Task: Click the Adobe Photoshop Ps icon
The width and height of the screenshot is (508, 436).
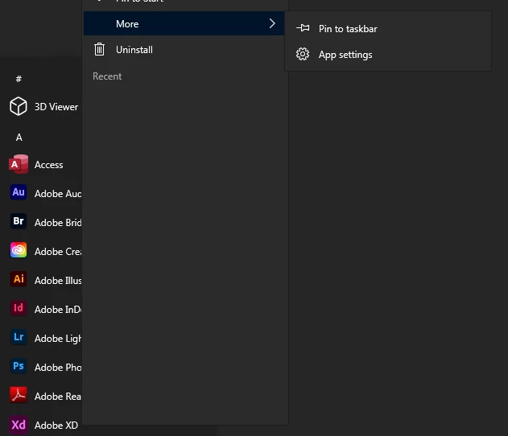Action: 19,366
